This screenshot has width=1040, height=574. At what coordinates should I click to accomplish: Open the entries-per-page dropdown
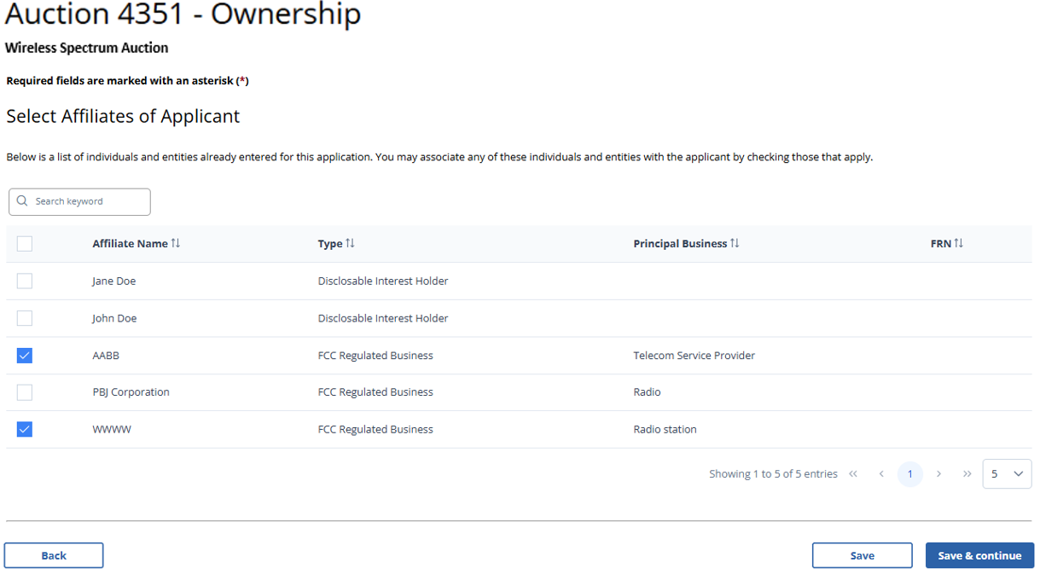pos(1007,474)
